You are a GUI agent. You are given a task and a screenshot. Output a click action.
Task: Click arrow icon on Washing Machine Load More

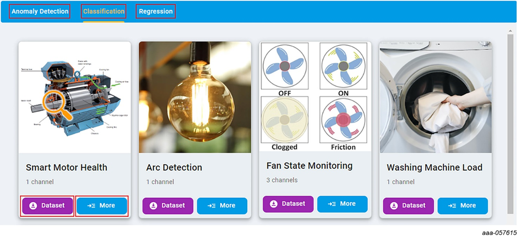452,205
